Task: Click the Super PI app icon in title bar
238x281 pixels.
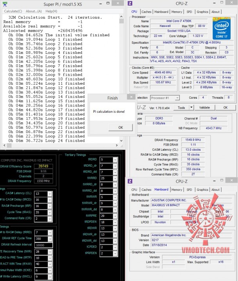Action: 5,4
